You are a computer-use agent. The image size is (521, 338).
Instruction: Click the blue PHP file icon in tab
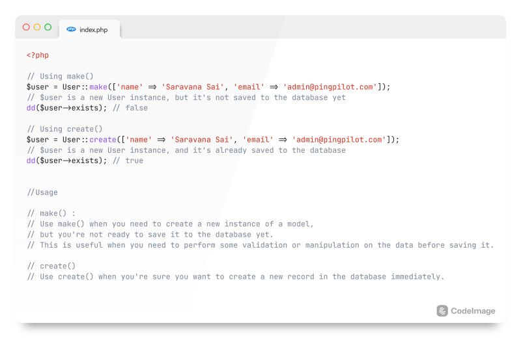point(71,29)
